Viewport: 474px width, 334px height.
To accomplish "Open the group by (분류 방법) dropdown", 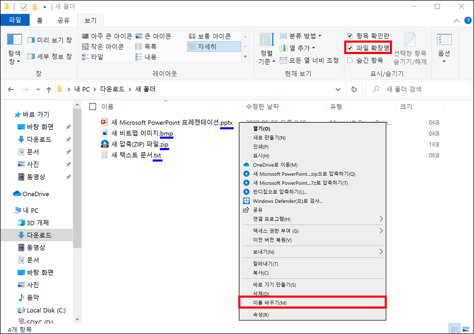I will coord(300,36).
